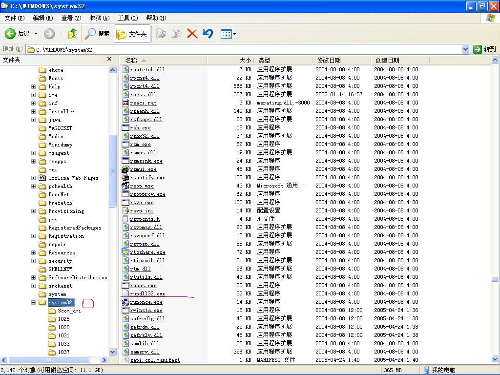Click the 转到 Go button

[x=485, y=49]
